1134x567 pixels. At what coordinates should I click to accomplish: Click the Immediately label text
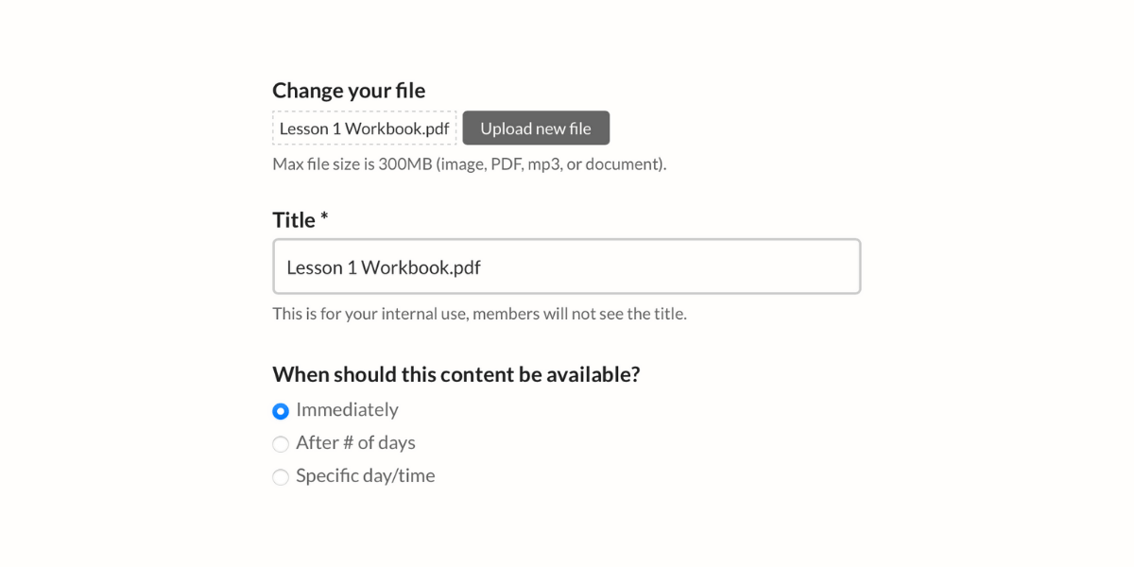click(347, 410)
